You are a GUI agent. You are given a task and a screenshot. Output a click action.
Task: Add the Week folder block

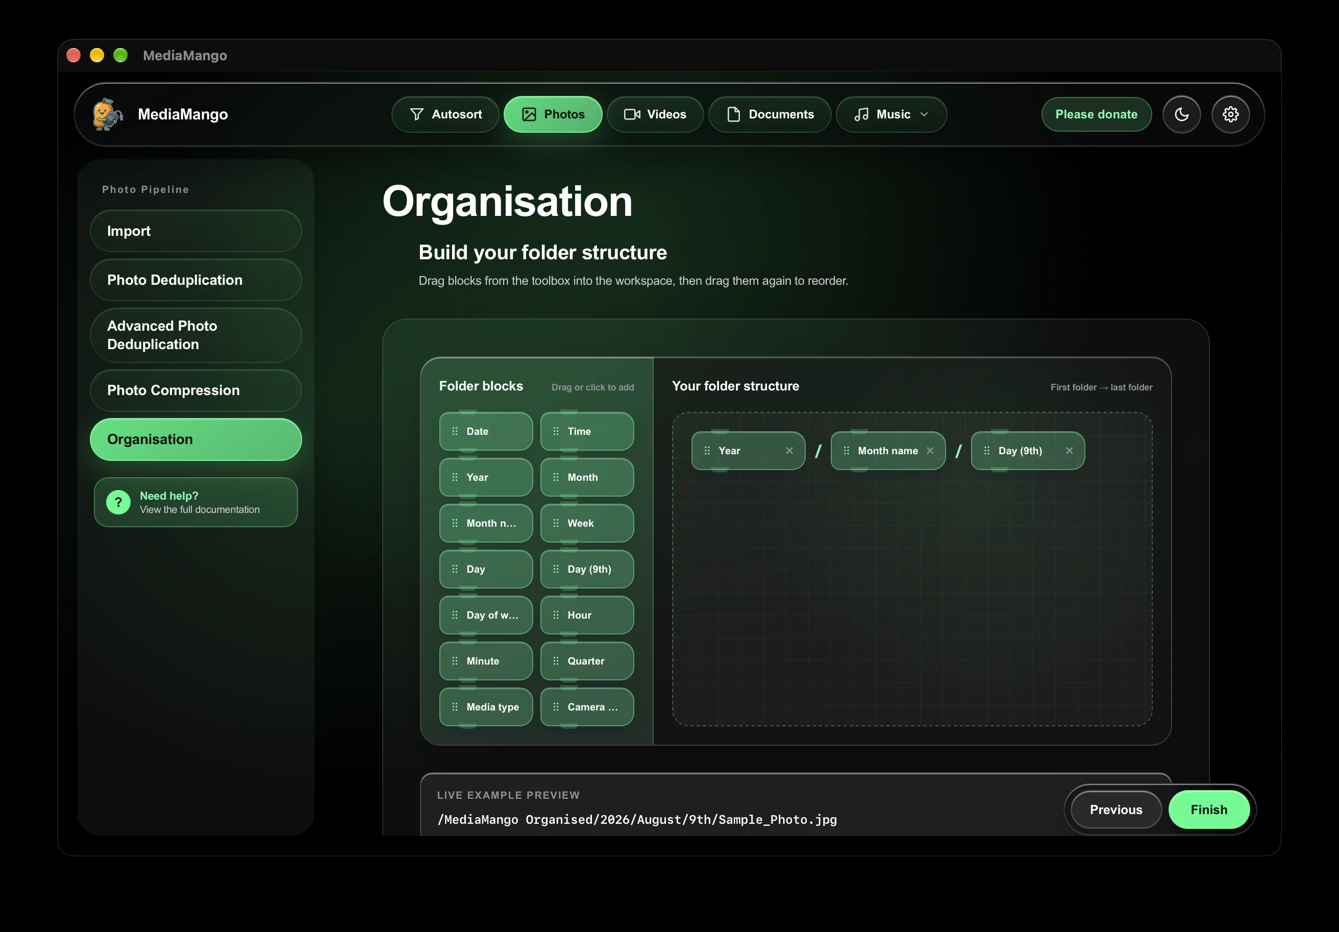[587, 523]
